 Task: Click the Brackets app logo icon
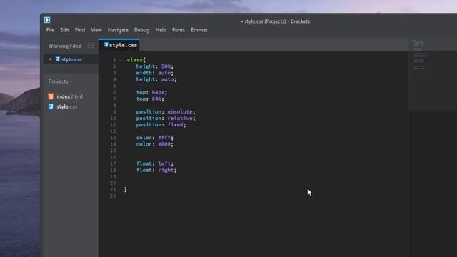47,20
